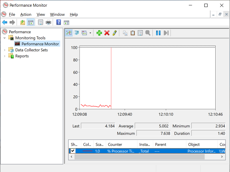The height and width of the screenshot is (172, 230).
Task: Uncheck Show checkbox for % Processor Time
Action: point(73,151)
